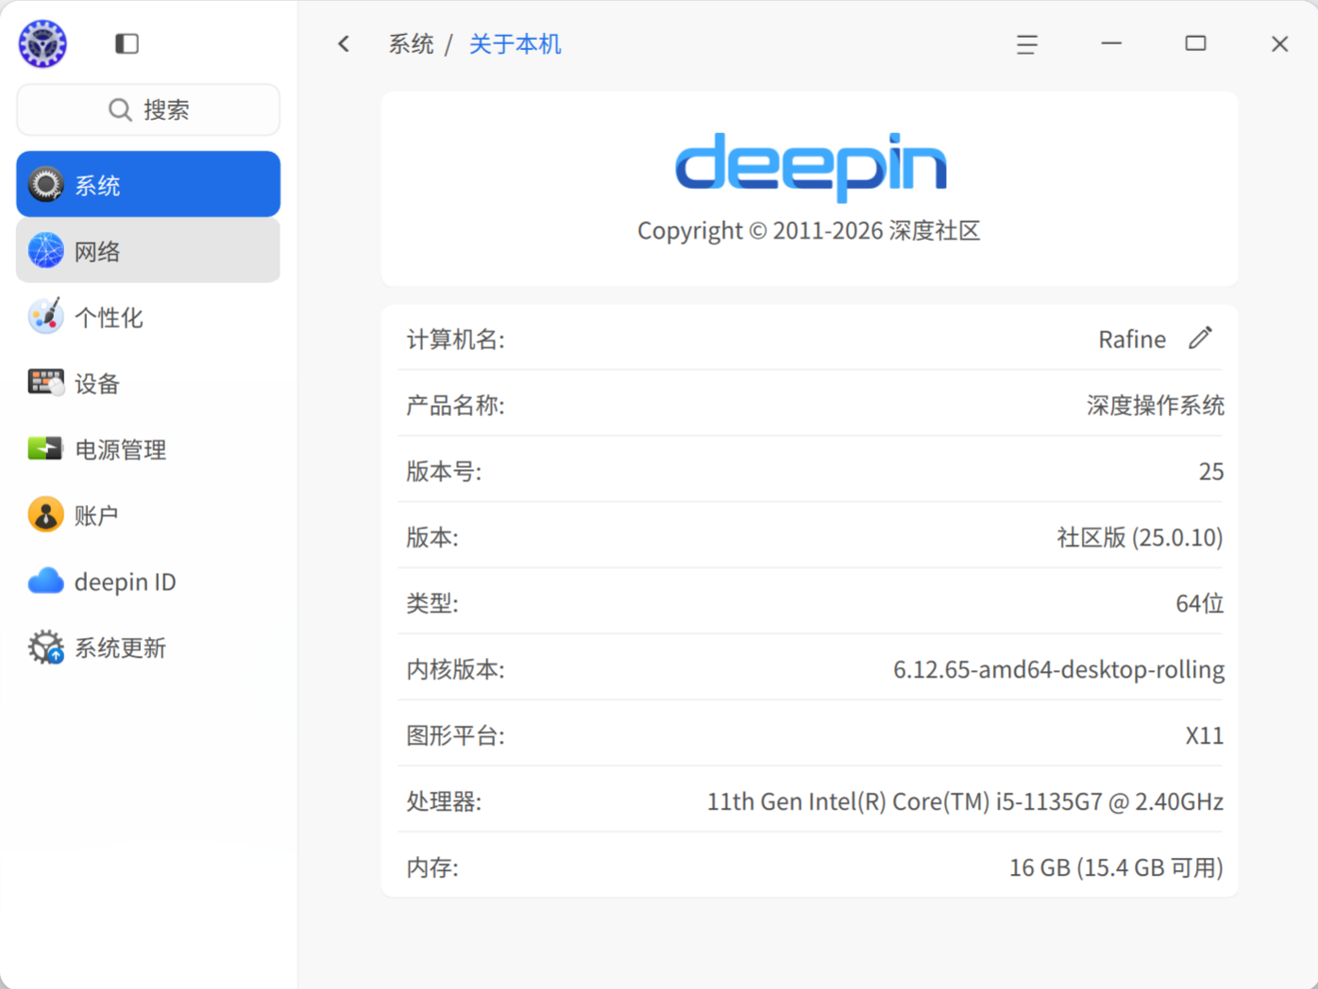
Task: Navigate back via 系统 breadcrumb link
Action: 411,43
